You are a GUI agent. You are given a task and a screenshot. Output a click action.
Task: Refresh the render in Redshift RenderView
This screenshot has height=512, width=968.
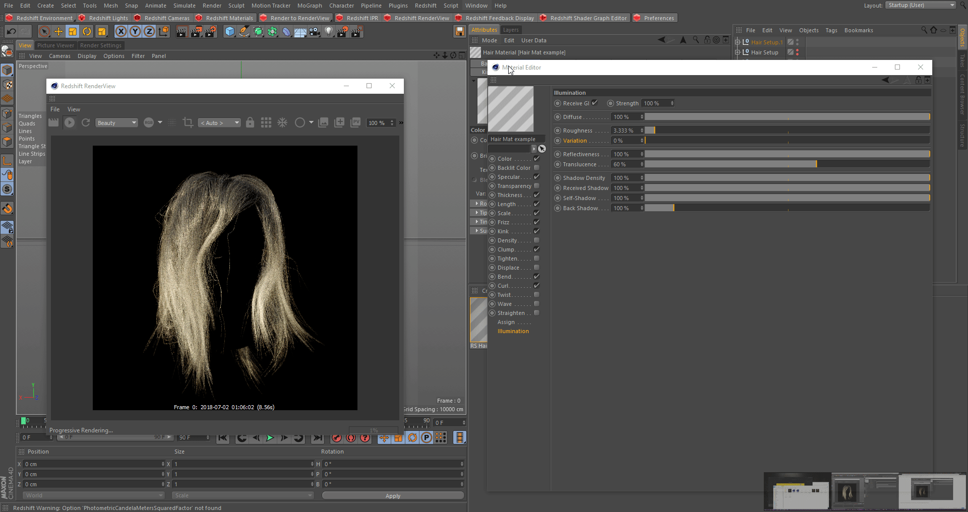tap(86, 122)
